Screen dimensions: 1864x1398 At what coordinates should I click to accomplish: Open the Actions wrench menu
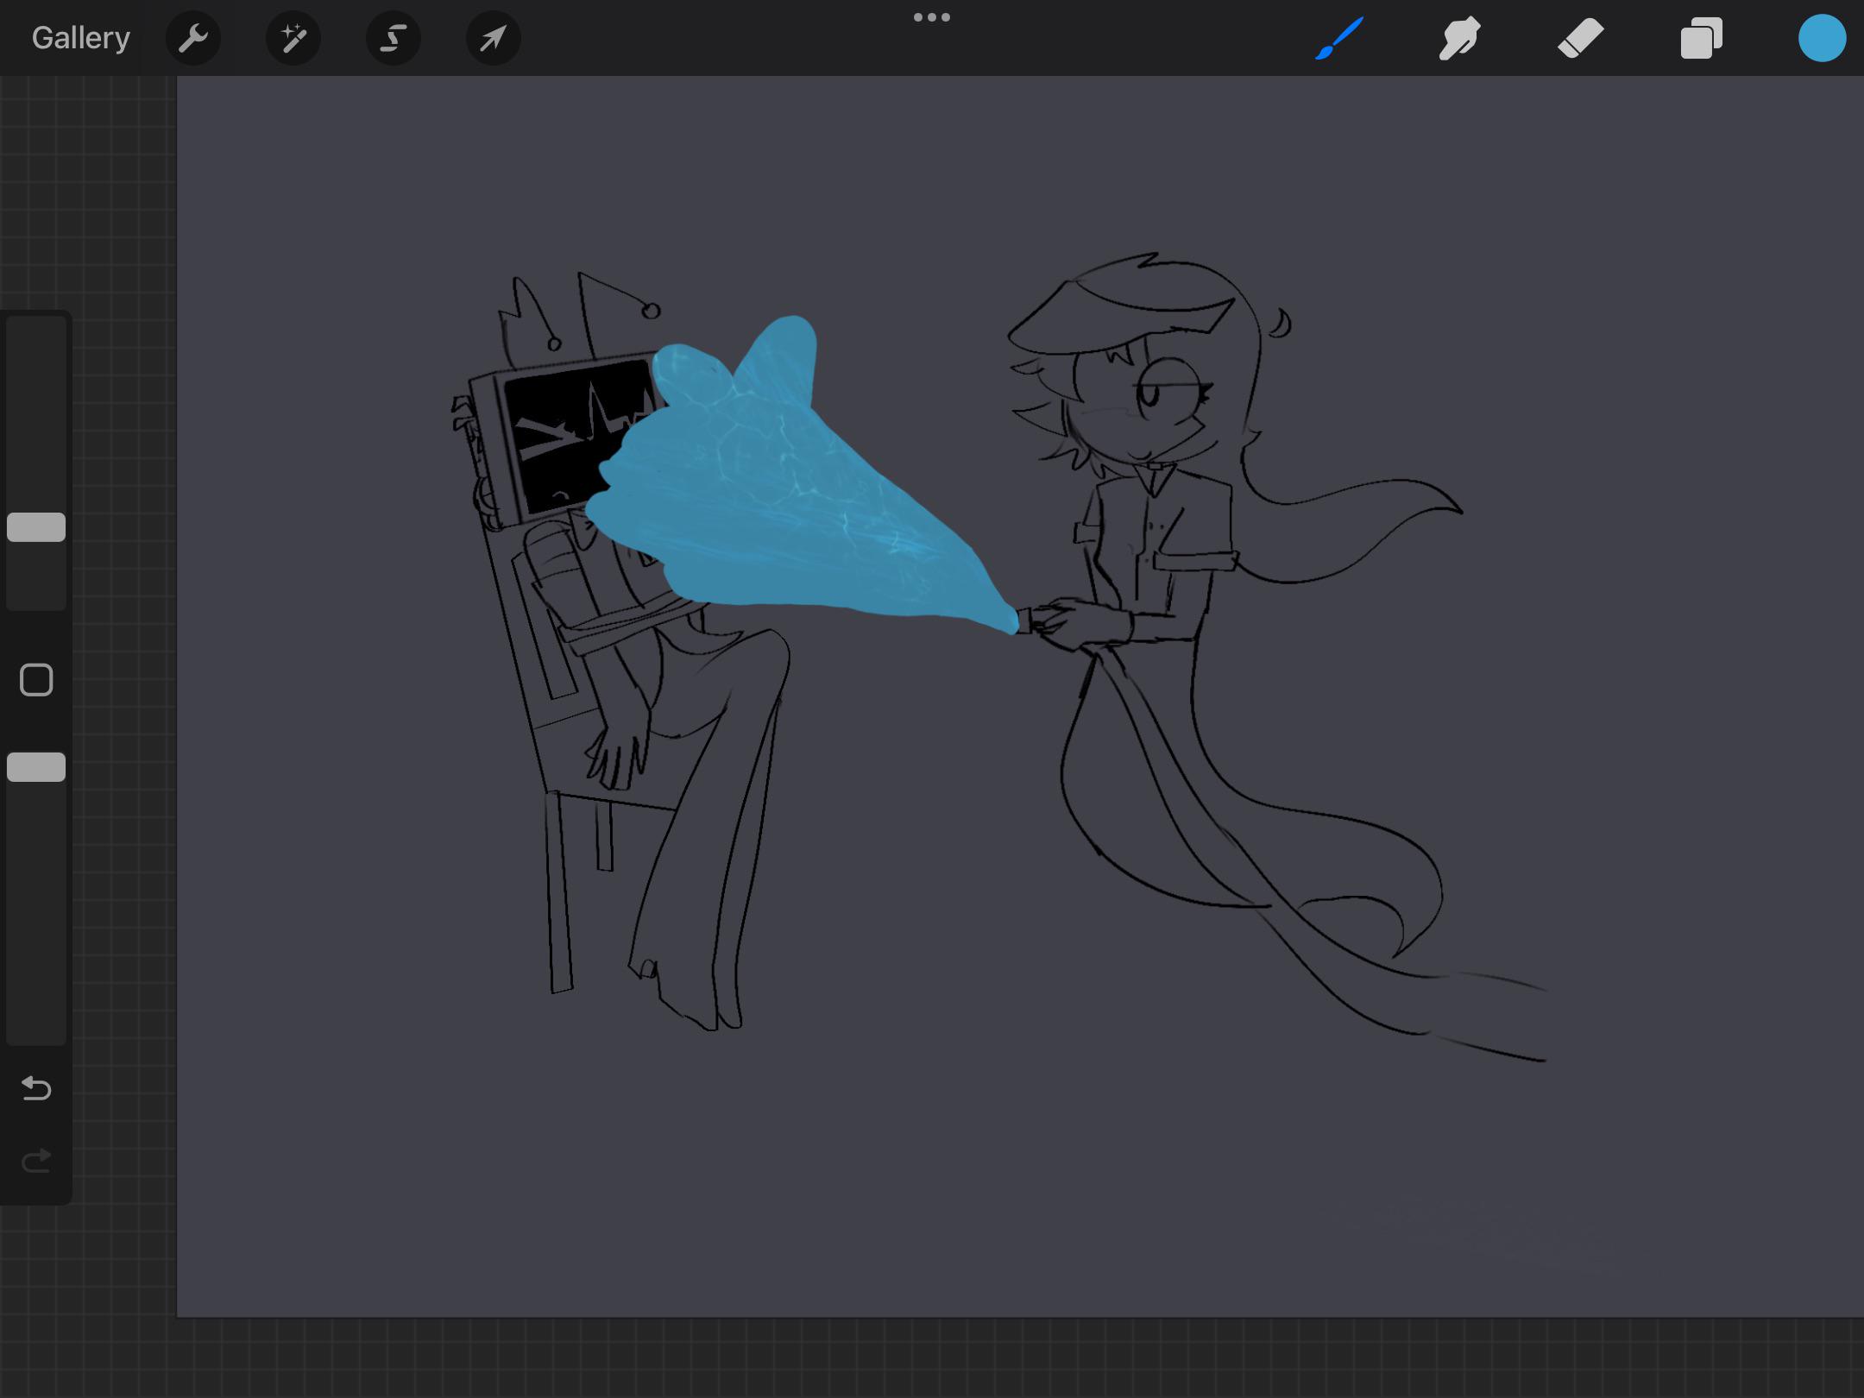point(193,39)
